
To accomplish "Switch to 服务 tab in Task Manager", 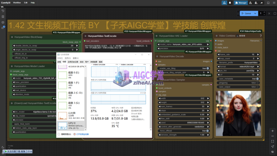I will [101, 62].
